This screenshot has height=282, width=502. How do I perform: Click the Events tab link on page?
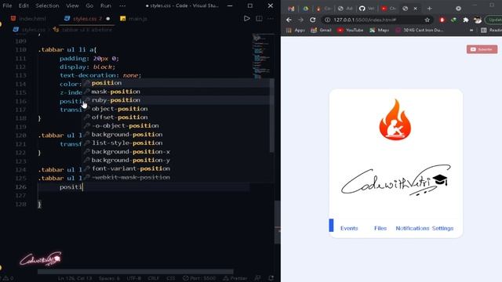tap(349, 228)
